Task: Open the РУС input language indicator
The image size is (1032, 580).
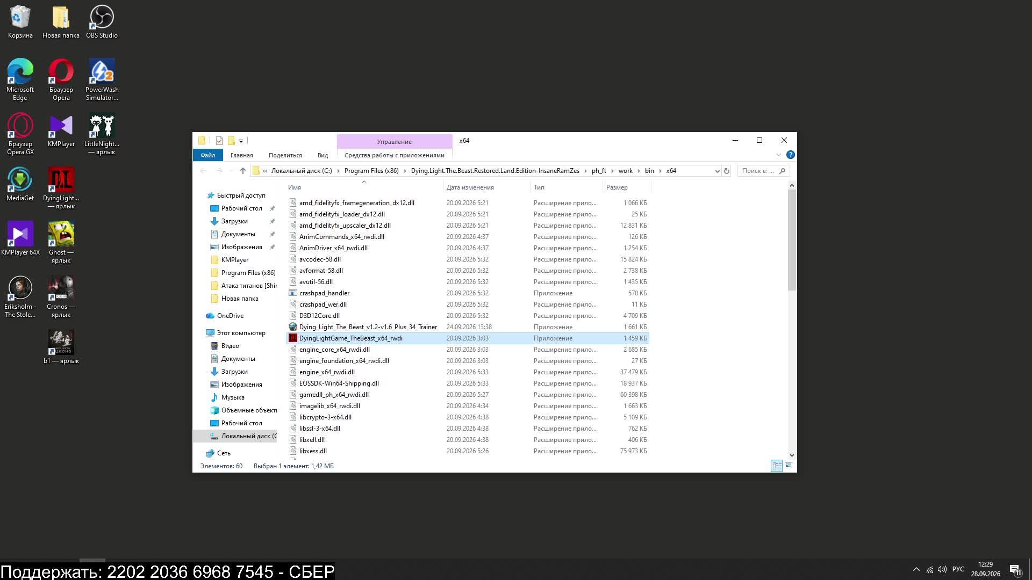Action: [x=958, y=569]
